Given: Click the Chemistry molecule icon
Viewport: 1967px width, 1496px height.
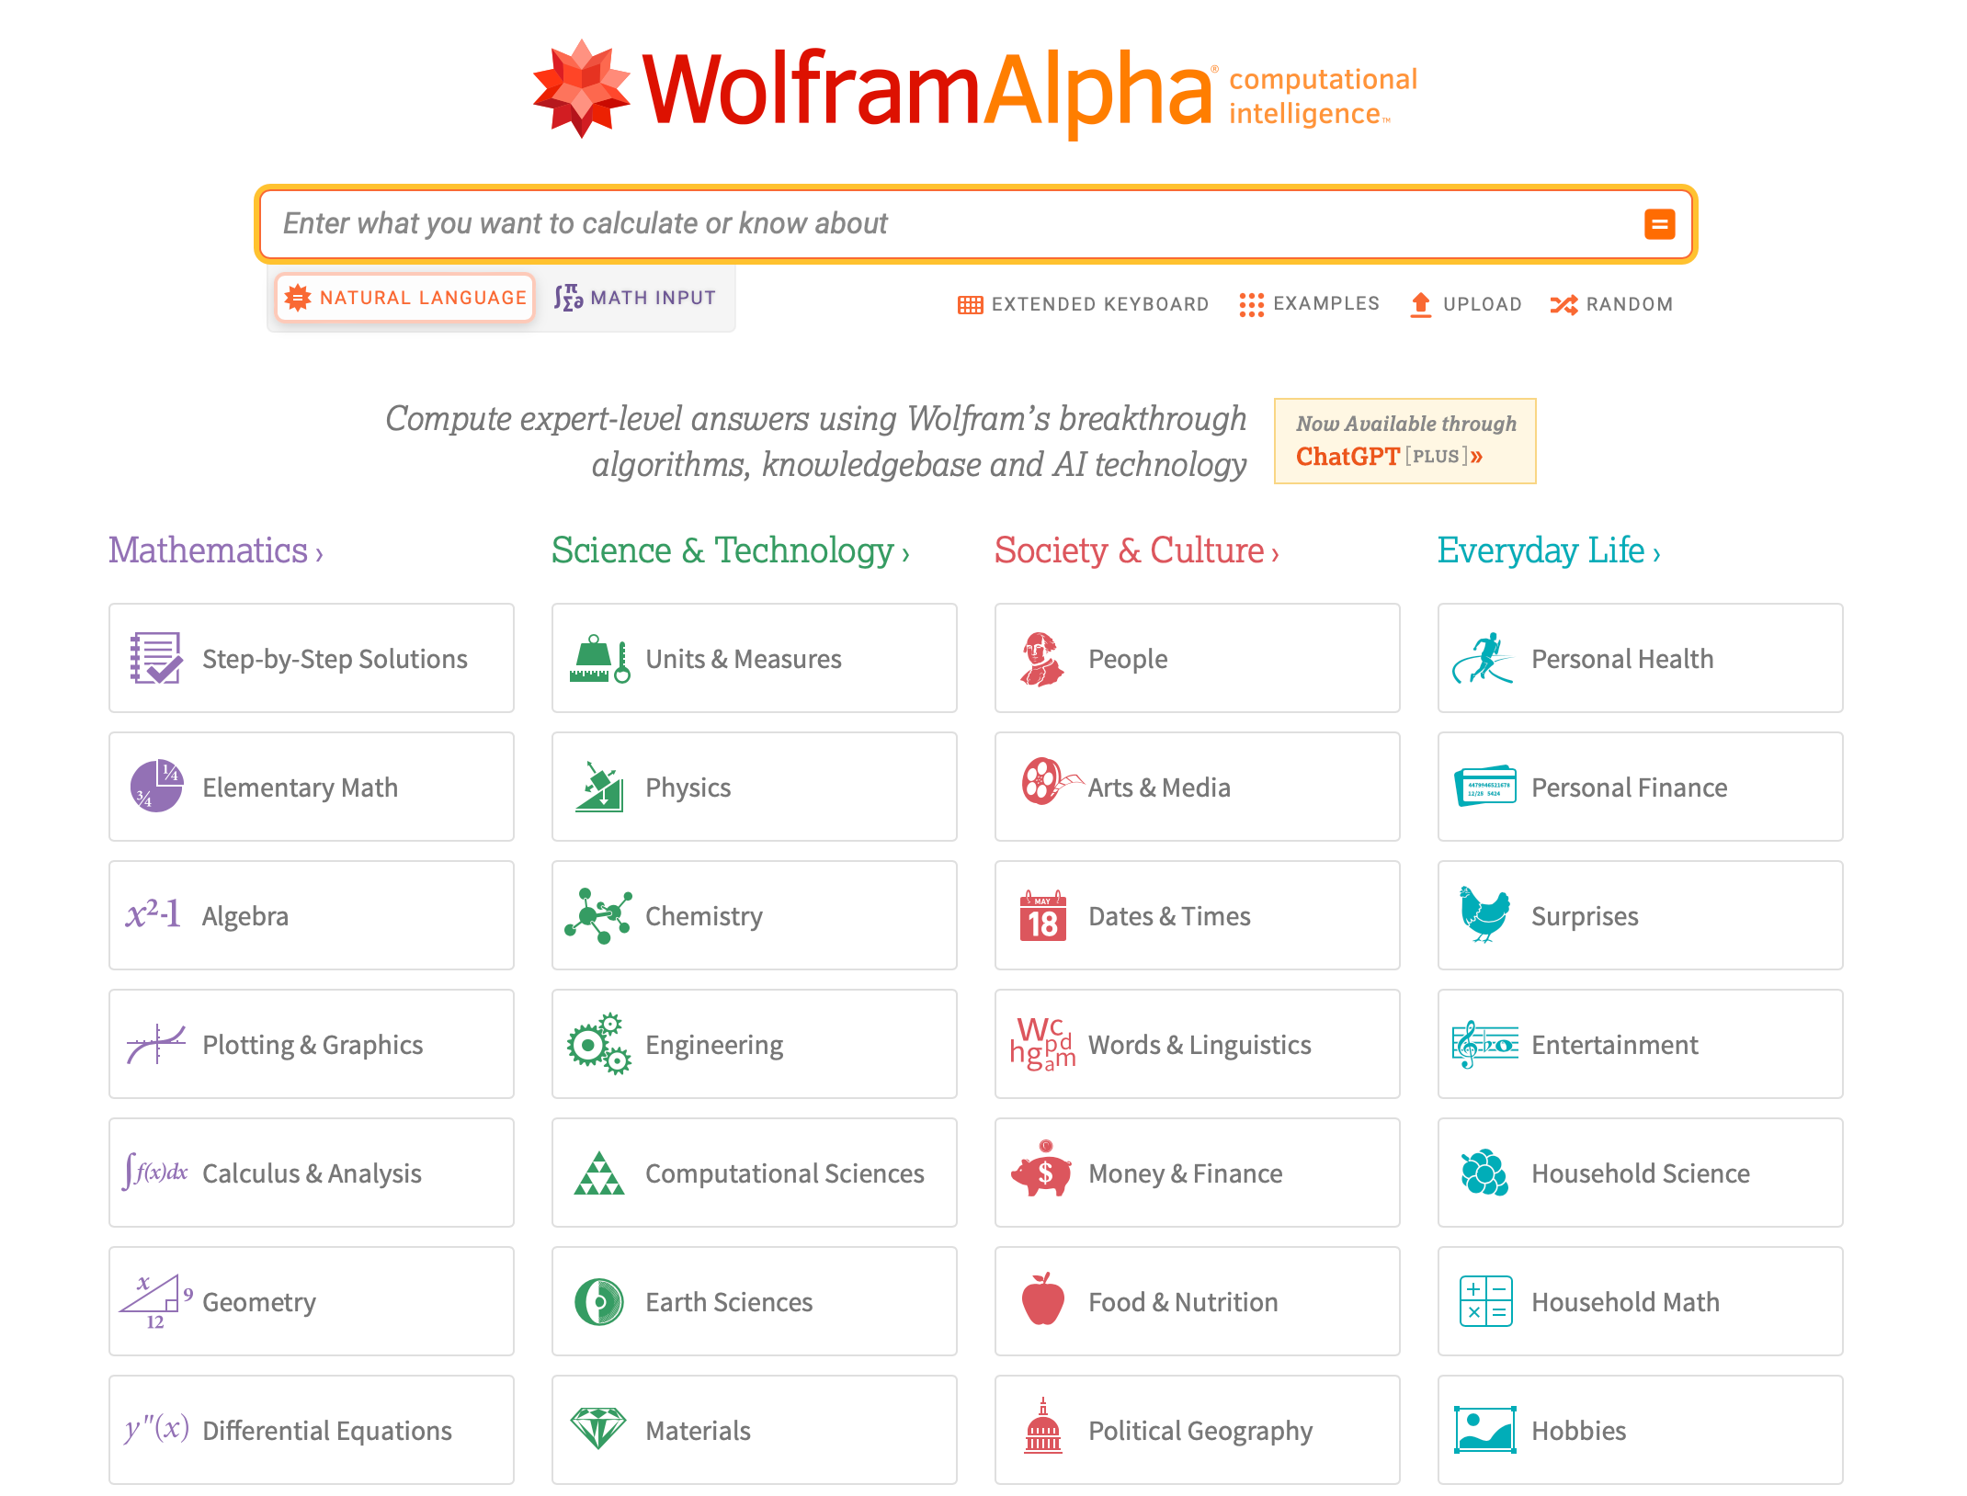Looking at the screenshot, I should pyautogui.click(x=598, y=913).
